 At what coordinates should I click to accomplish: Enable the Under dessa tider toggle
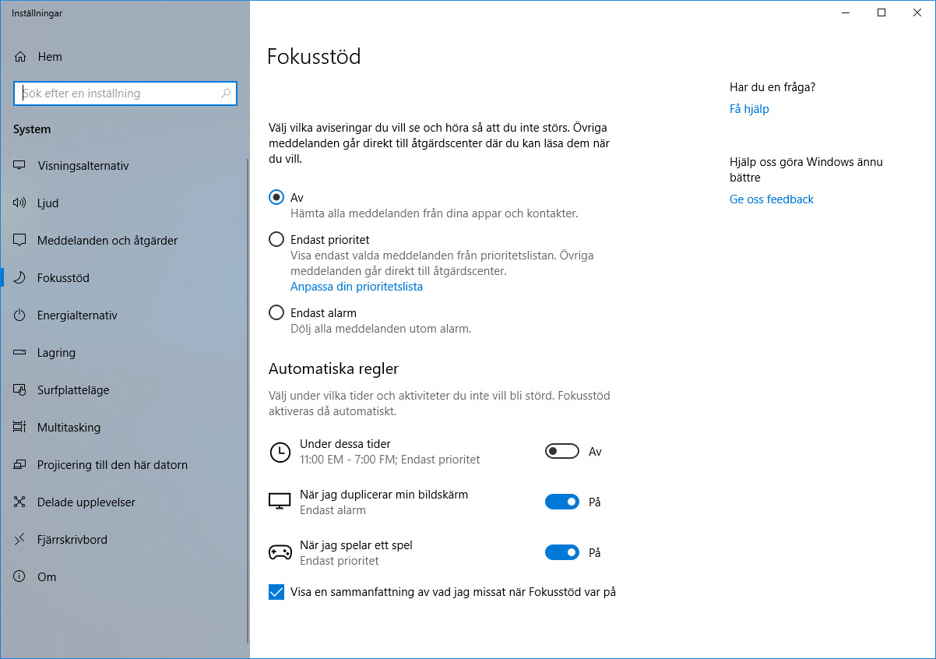pyautogui.click(x=561, y=451)
